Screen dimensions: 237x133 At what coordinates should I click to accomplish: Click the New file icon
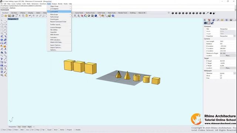click(2, 16)
